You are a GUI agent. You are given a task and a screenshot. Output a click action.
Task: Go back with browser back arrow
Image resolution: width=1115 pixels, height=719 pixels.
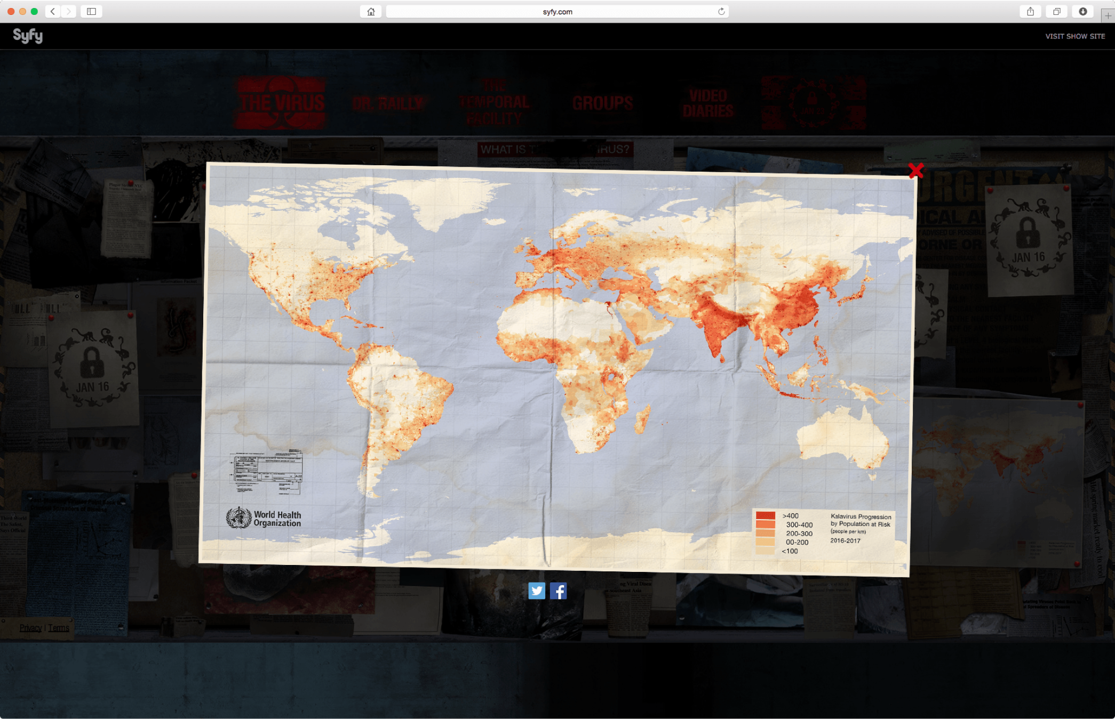(x=52, y=11)
